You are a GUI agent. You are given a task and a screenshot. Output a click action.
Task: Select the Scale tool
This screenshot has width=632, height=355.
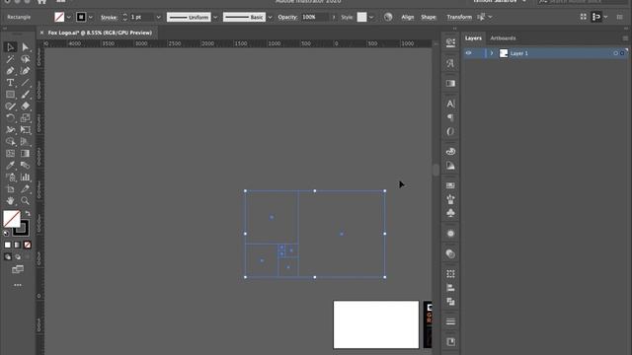coord(25,118)
